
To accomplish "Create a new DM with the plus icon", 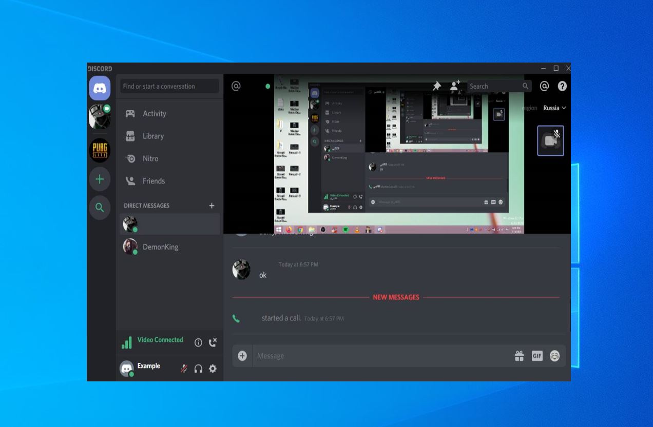I will [212, 206].
